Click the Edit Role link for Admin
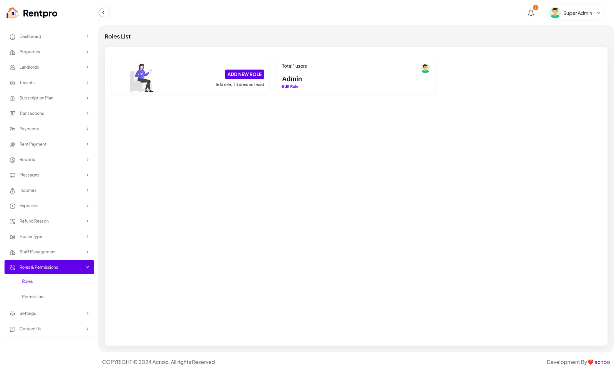This screenshot has width=614, height=372. pos(290,87)
